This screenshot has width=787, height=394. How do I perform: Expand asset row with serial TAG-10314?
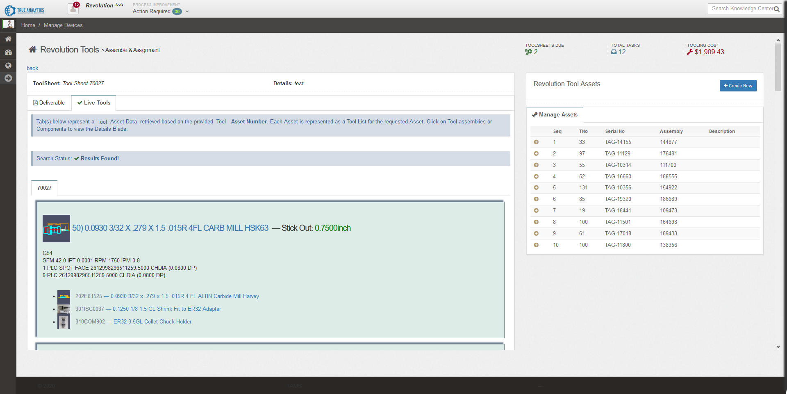pos(536,165)
